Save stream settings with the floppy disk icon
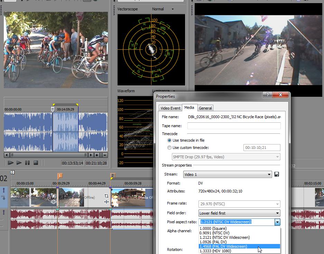This screenshot has width=324, height=254. click(277, 175)
